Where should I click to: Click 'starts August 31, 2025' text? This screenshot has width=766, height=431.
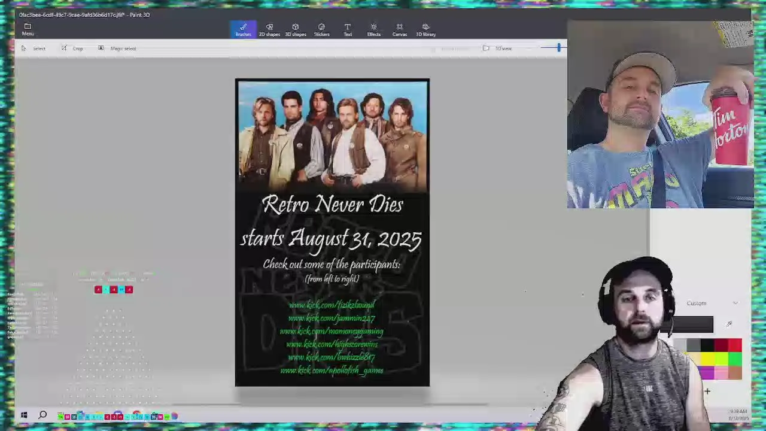pyautogui.click(x=332, y=239)
